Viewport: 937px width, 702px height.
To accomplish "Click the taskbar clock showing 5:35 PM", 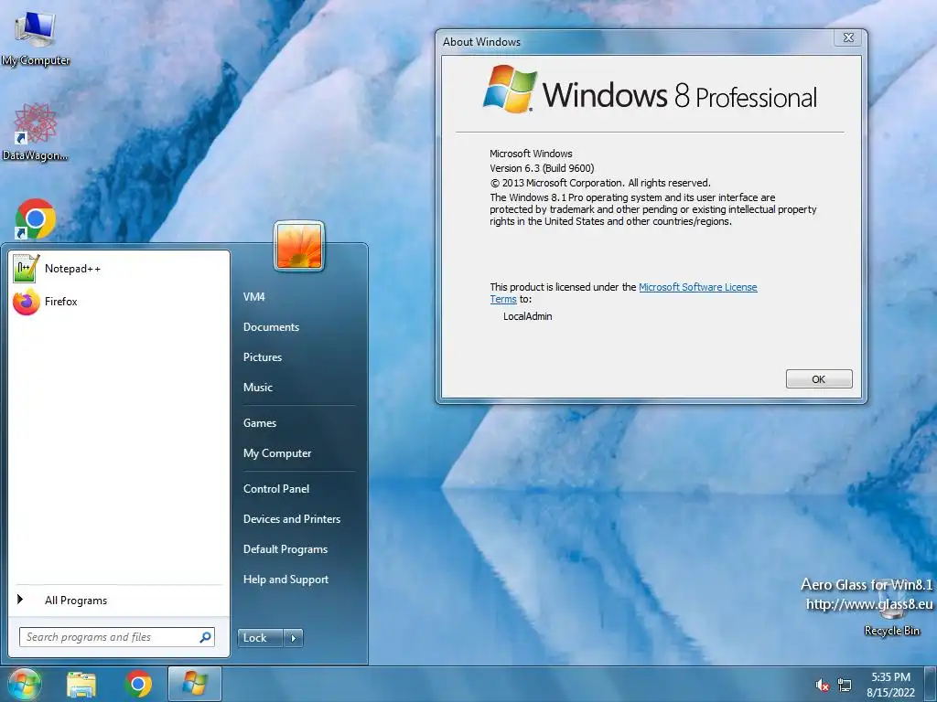I will tap(890, 685).
